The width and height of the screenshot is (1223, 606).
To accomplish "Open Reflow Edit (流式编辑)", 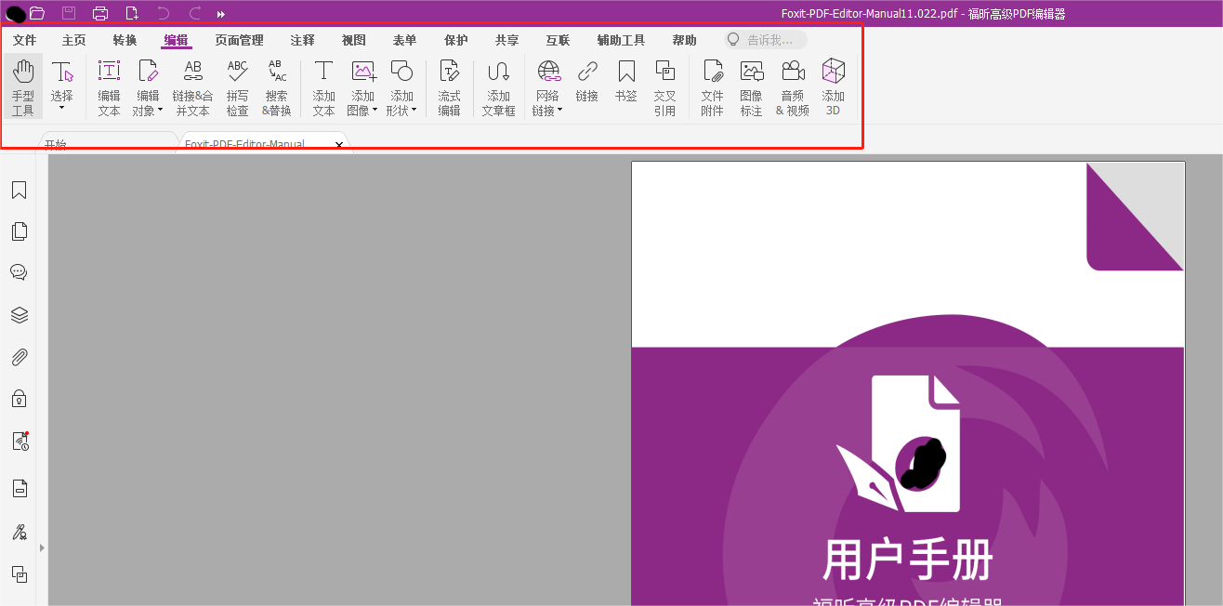I will coord(450,87).
